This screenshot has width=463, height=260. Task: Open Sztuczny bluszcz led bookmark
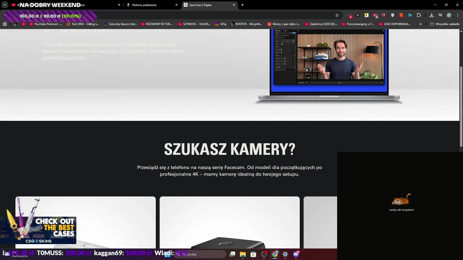[120, 24]
